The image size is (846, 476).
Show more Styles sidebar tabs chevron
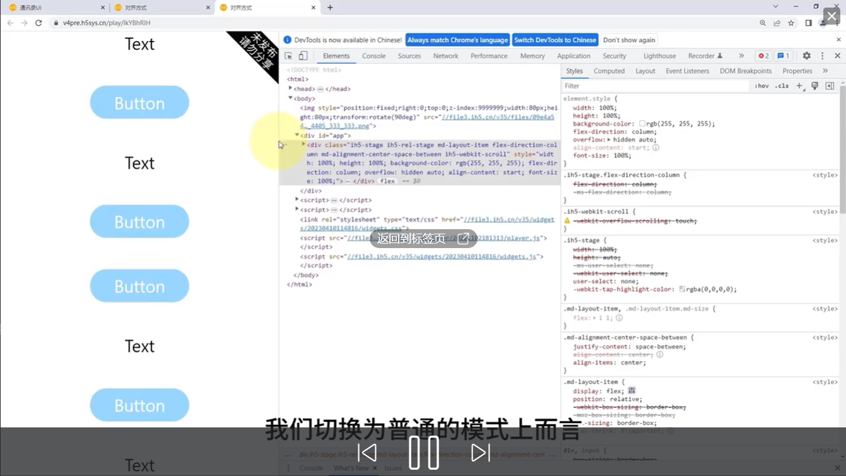(825, 71)
